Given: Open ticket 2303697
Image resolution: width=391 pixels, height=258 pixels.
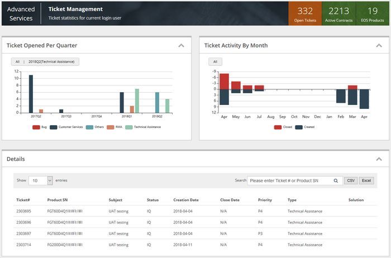Looking at the screenshot, I should [x=23, y=233].
